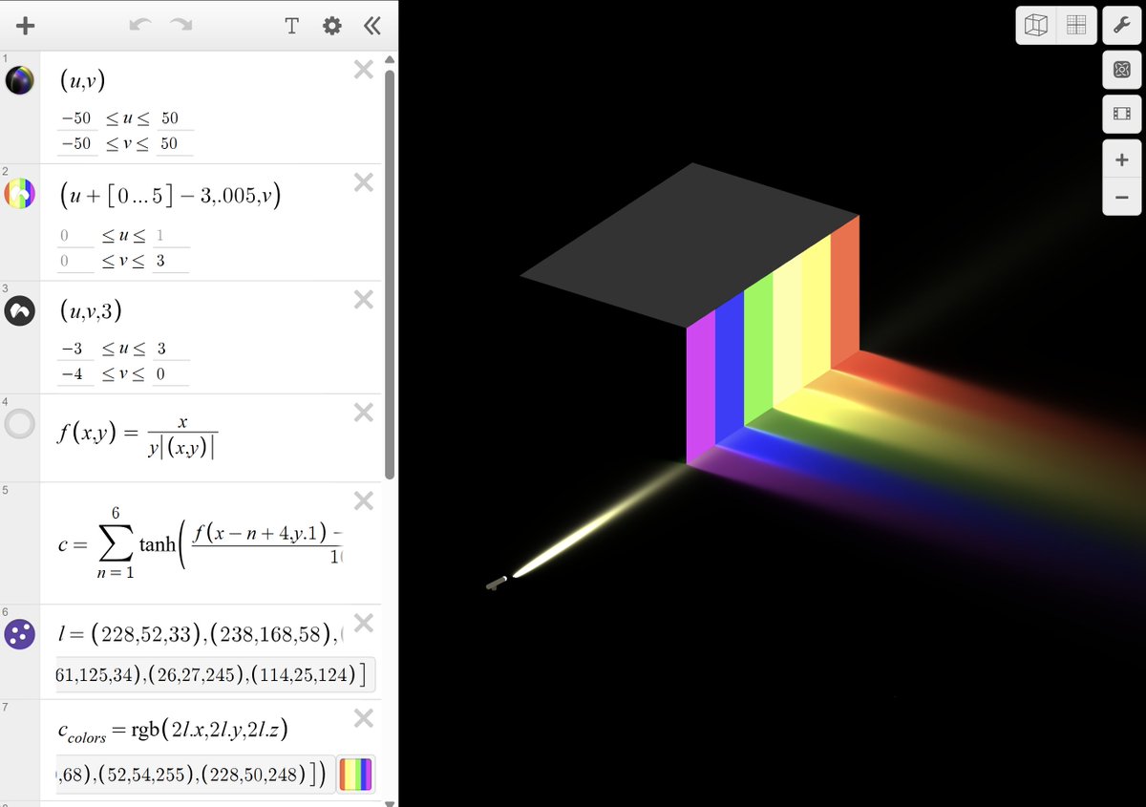Screen dimensions: 1146x807
Task: Toggle visibility of expression 1 surface
Action: pyautogui.click(x=20, y=80)
